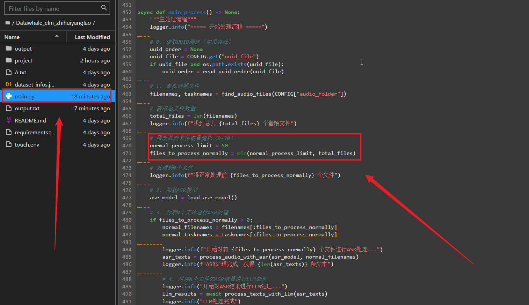Click the Python icon next to main.py
529x305 pixels.
tap(9, 96)
